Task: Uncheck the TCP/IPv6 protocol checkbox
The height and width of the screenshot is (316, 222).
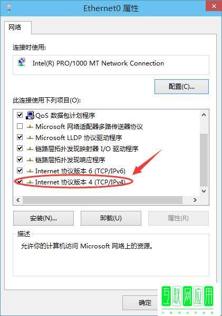Action: point(20,171)
